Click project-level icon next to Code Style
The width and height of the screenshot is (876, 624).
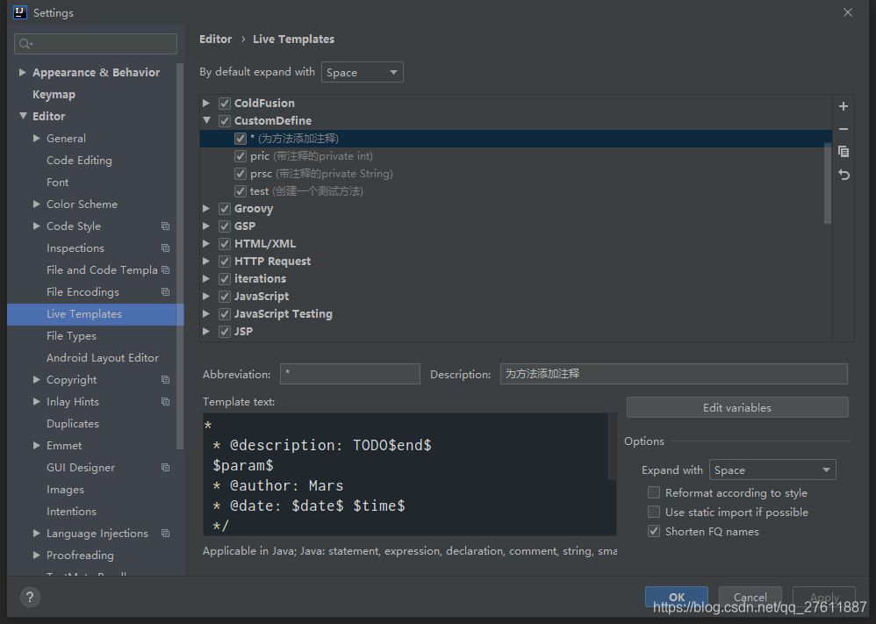[165, 226]
